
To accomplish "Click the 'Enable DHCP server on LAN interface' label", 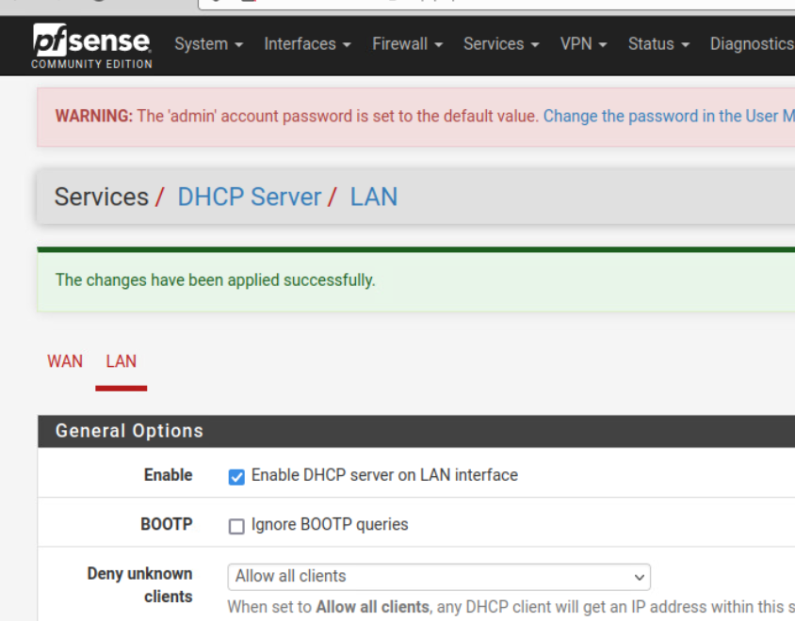I will click(384, 475).
